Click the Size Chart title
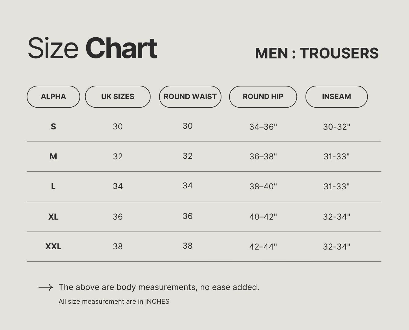 92,48
